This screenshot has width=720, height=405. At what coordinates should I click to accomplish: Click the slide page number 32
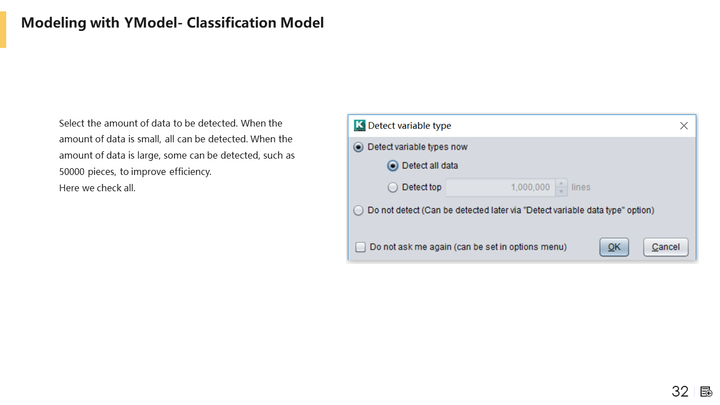(x=680, y=391)
